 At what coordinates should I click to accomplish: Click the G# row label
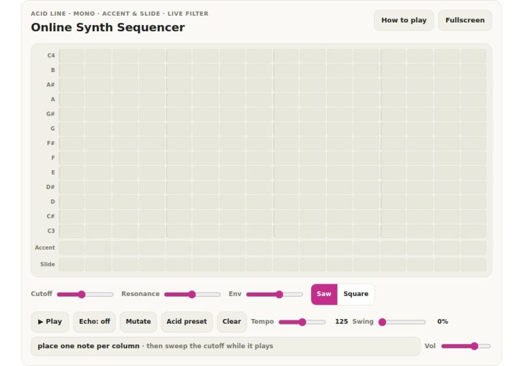point(50,114)
